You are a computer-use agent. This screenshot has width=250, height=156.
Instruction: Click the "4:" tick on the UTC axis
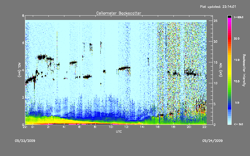64,127
